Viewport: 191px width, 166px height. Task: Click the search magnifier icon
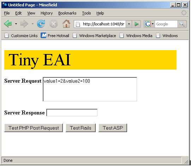[x=182, y=24]
